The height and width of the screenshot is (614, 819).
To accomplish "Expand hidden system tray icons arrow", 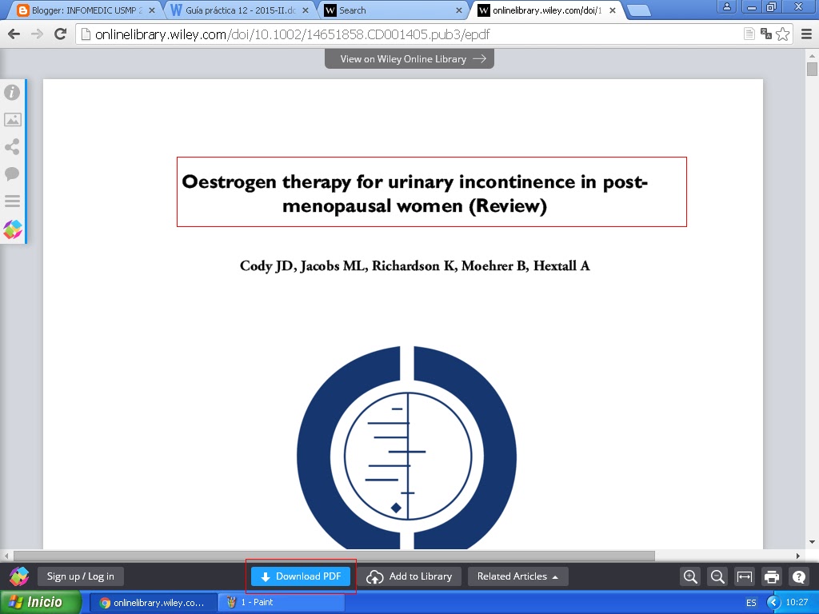I will point(773,603).
